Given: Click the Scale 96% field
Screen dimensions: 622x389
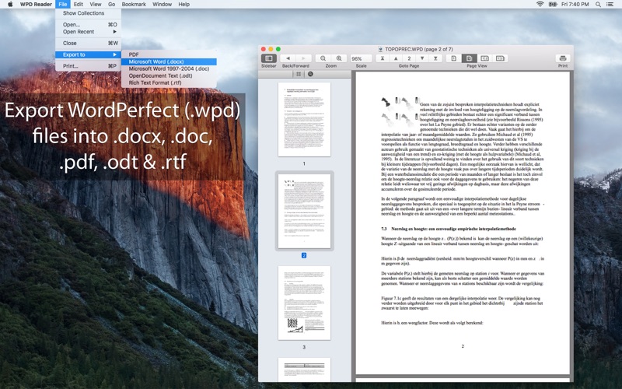Looking at the screenshot, I should point(361,58).
